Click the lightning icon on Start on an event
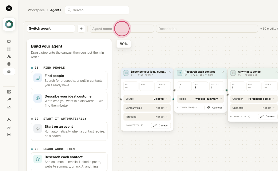This screenshot has height=171, width=278. click(x=38, y=129)
